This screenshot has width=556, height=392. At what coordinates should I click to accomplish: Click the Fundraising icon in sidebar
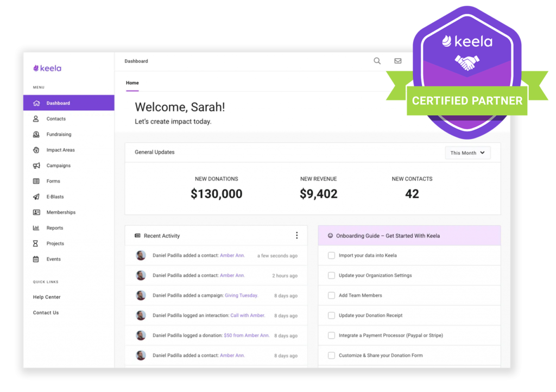pos(36,134)
